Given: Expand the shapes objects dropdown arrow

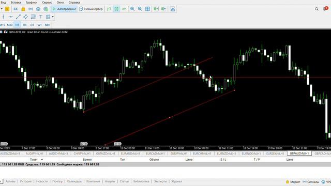Looking at the screenshot, I should click(53, 17).
